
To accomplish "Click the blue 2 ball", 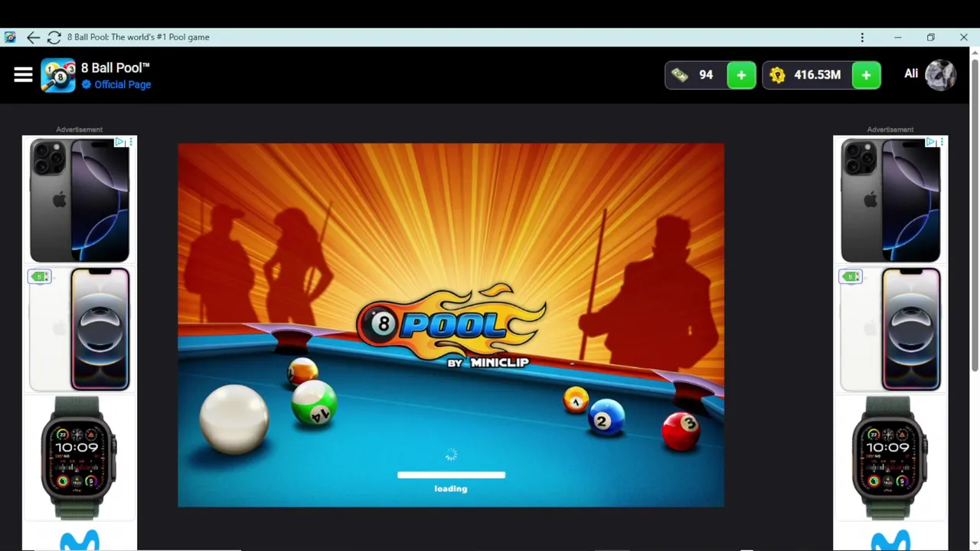I will pyautogui.click(x=606, y=418).
